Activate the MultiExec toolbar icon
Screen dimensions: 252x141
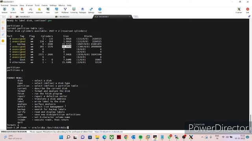coord(65,10)
